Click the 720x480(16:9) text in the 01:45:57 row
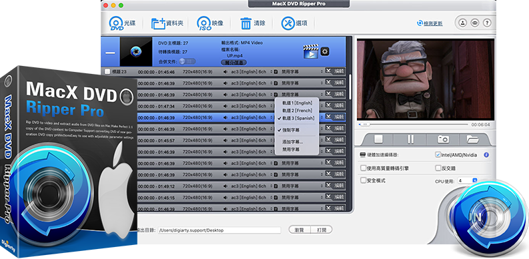 197,140
